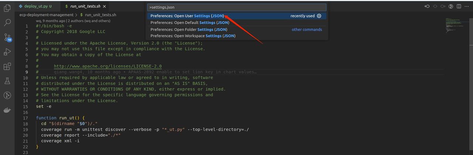473x155 pixels.
Task: Open the GitLens view in activity bar
Action: point(7,95)
